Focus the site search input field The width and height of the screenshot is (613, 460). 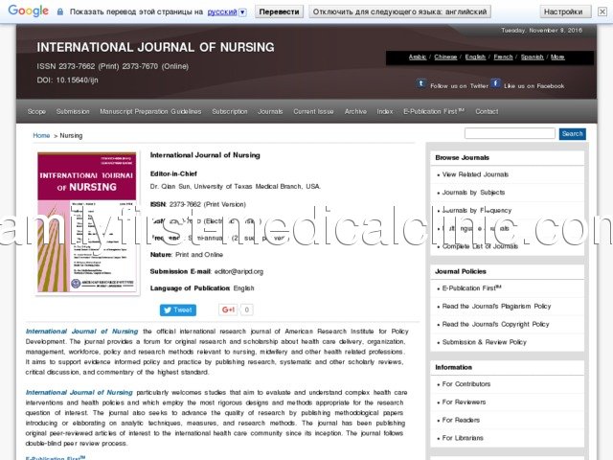pos(510,133)
